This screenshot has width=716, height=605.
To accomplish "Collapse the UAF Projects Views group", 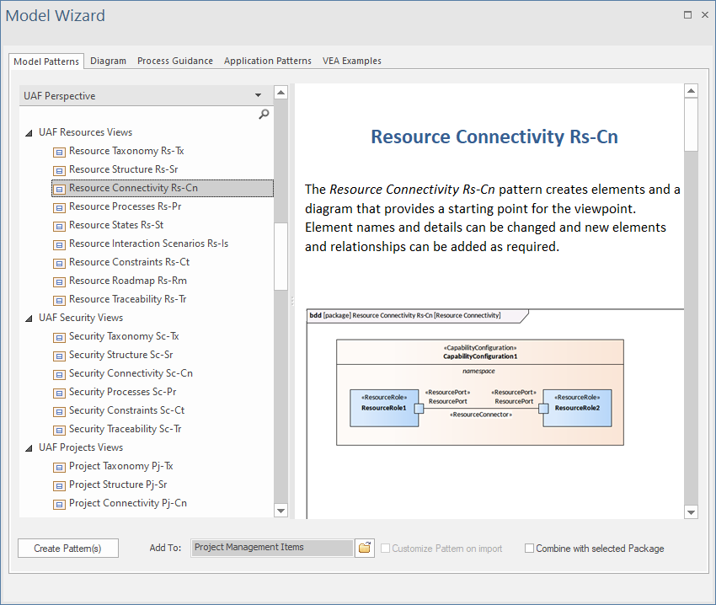I will pyautogui.click(x=29, y=447).
